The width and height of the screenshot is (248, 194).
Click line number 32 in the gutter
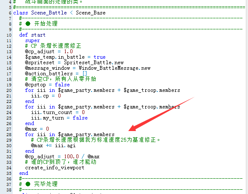point(9,157)
